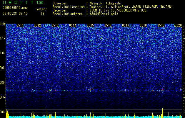
Task: Click the kHz axis unit label
Action: coord(3,24)
